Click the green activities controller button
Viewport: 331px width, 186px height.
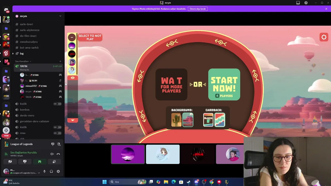(x=40, y=161)
